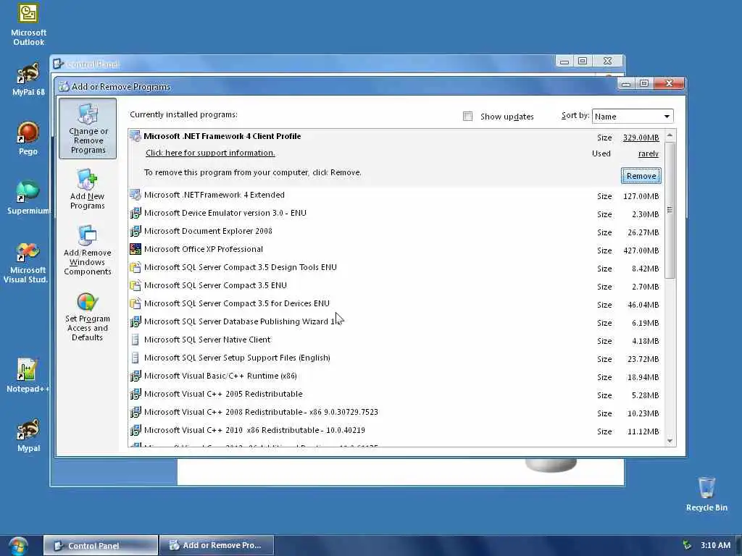Click icon of .NET Framework 4 Client Profile
The height and width of the screenshot is (556, 742).
pyautogui.click(x=136, y=136)
